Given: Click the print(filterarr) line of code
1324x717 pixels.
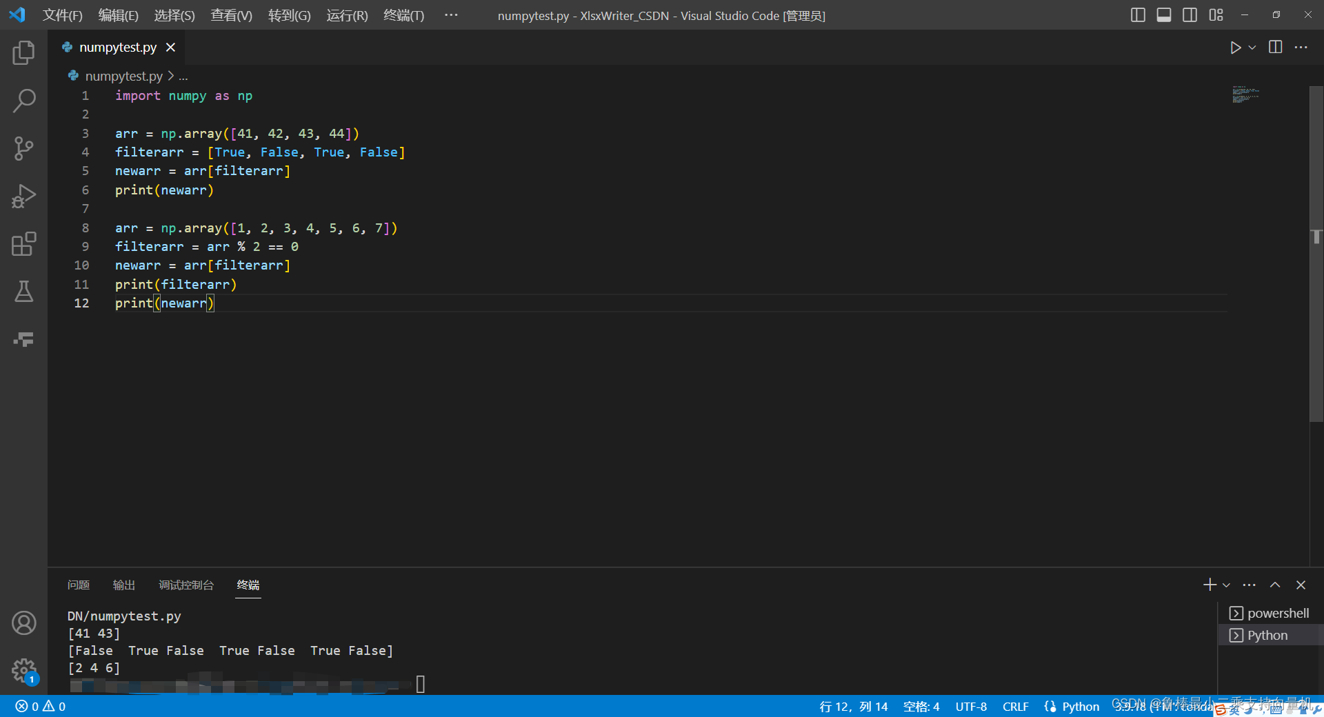Looking at the screenshot, I should click(176, 284).
